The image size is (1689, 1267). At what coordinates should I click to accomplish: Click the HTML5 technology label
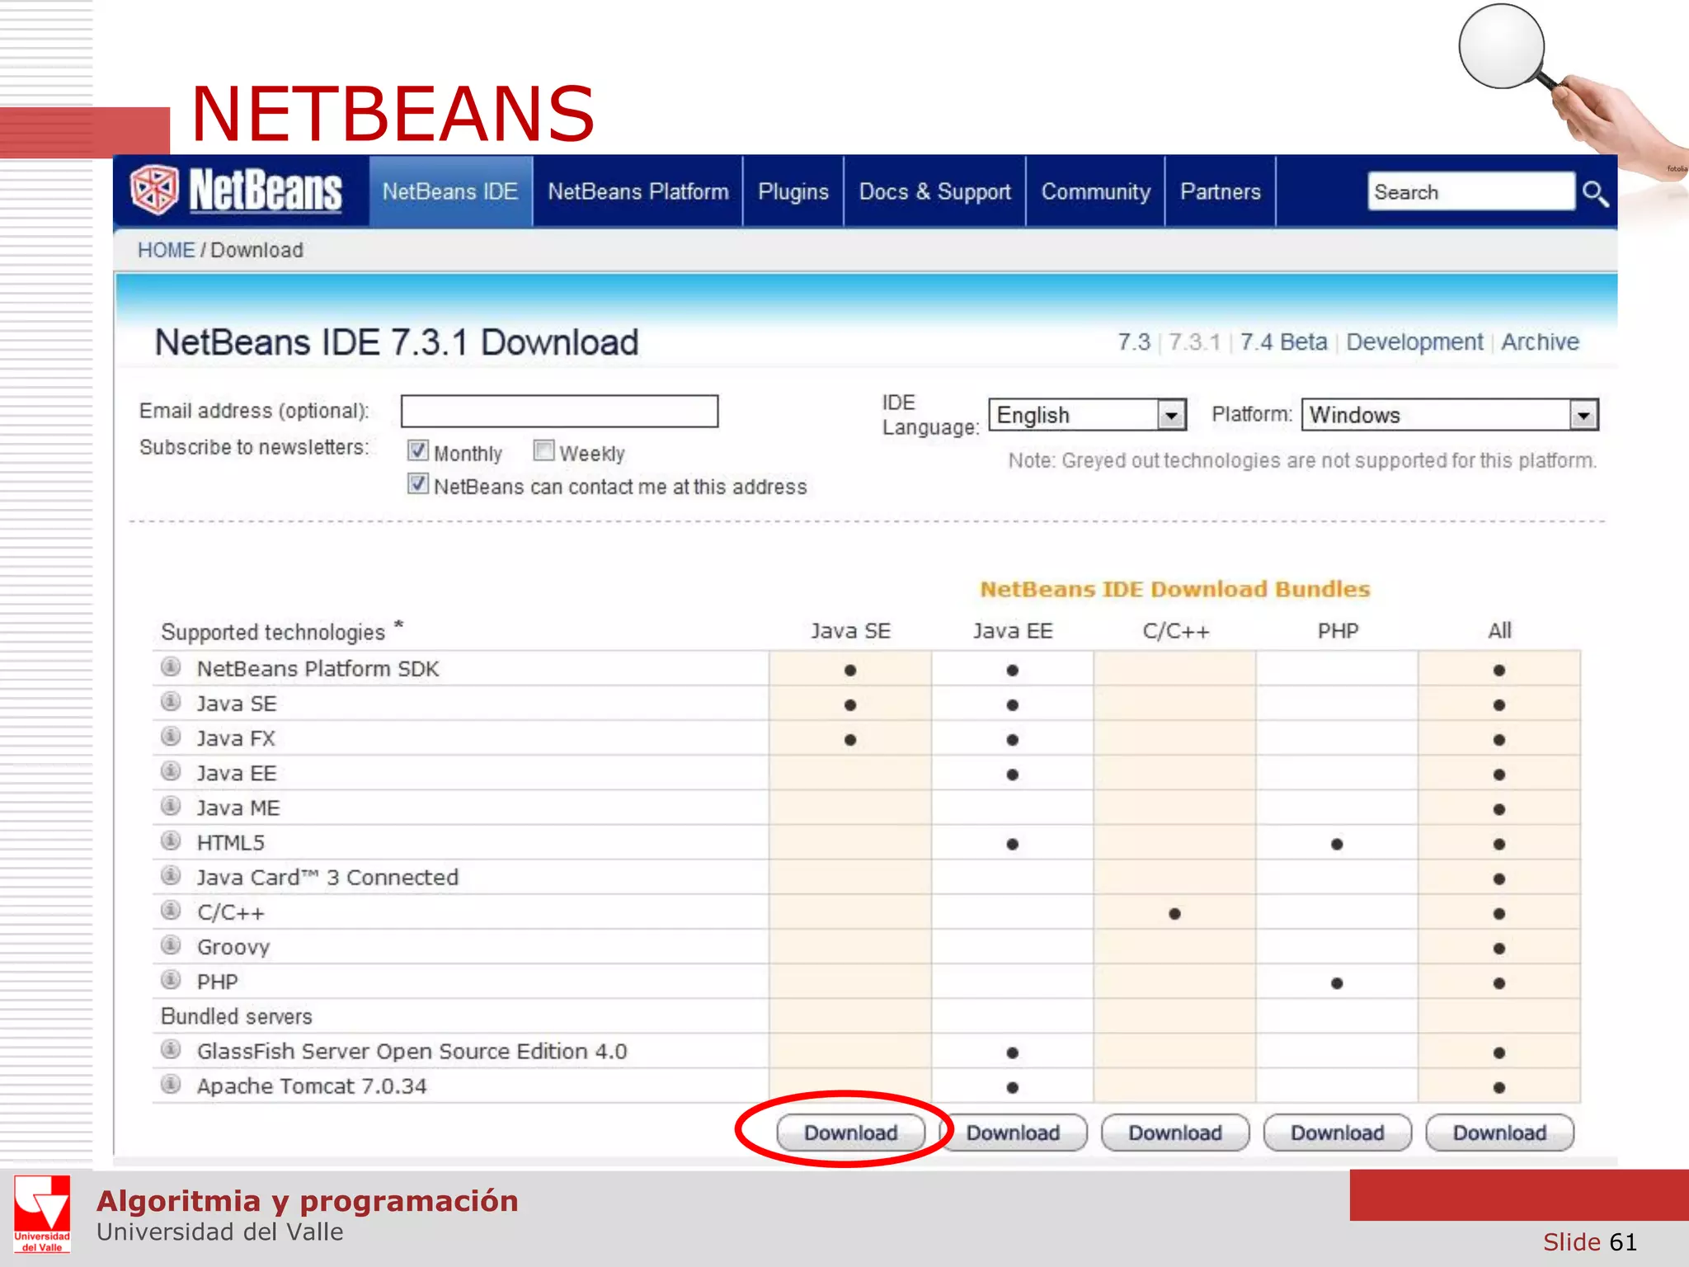231,842
